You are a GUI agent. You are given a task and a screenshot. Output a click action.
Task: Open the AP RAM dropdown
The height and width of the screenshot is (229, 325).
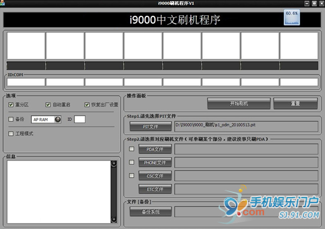46,119
